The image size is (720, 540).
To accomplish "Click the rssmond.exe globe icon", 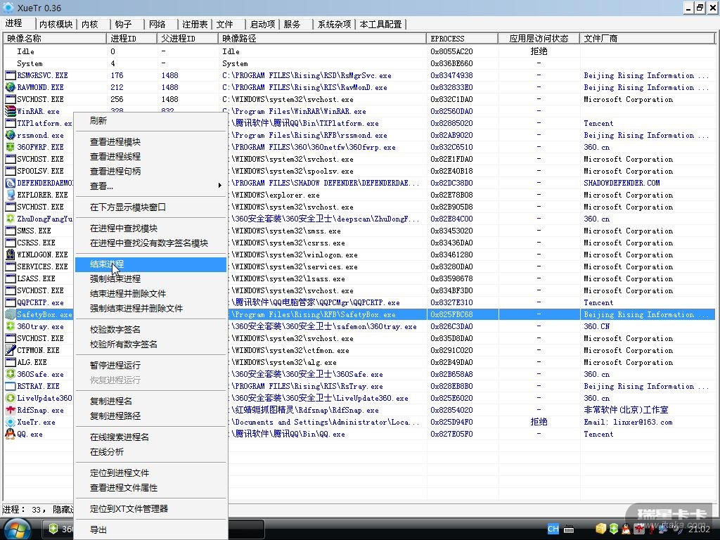I will (10, 135).
